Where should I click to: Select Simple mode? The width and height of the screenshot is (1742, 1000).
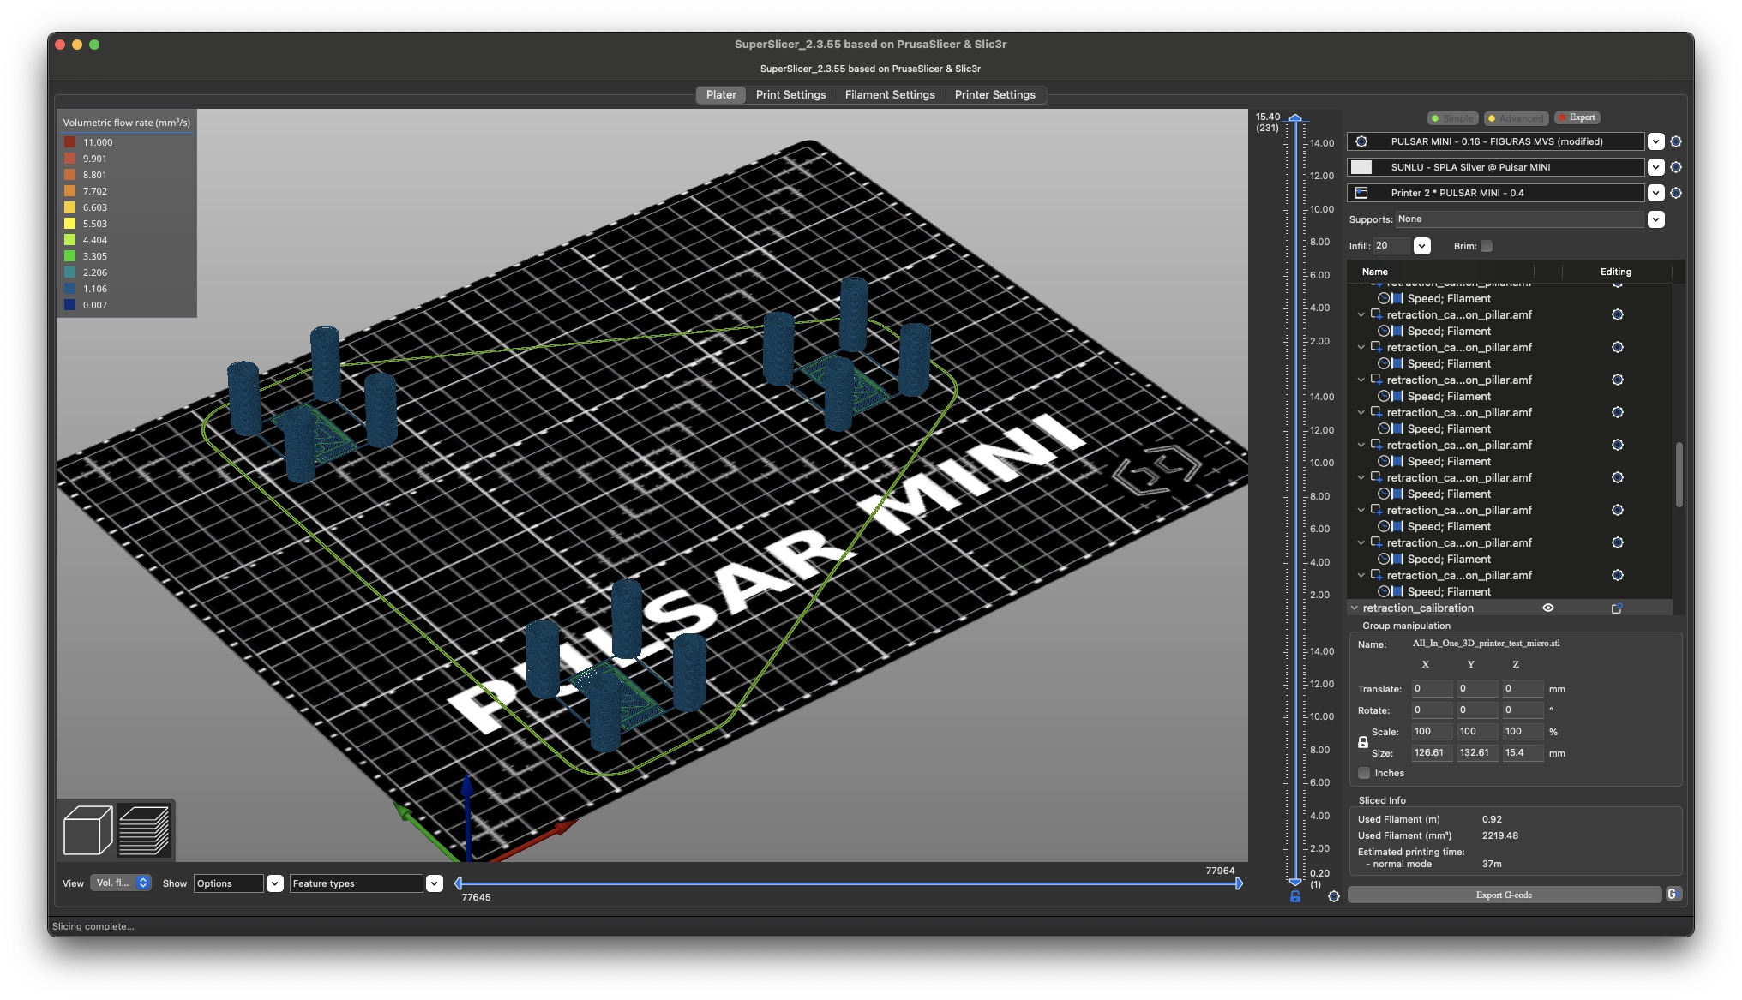tap(1452, 118)
